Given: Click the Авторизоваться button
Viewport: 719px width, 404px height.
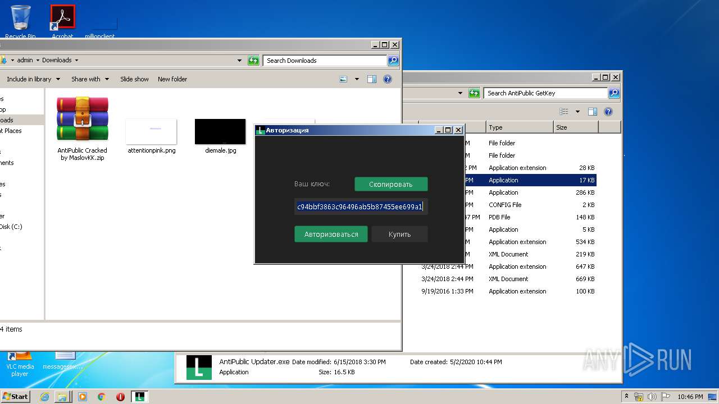Looking at the screenshot, I should (331, 234).
